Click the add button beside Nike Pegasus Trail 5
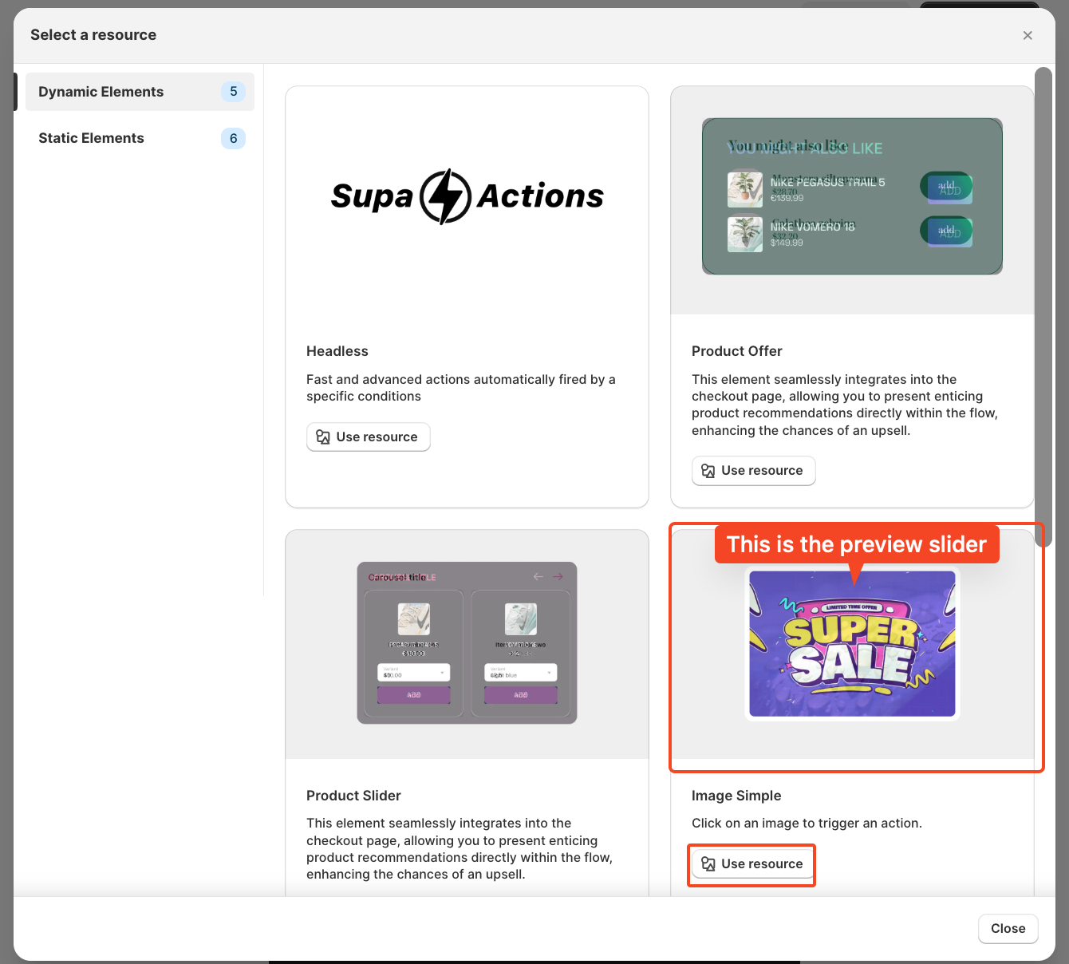This screenshot has width=1069, height=964. point(946,188)
